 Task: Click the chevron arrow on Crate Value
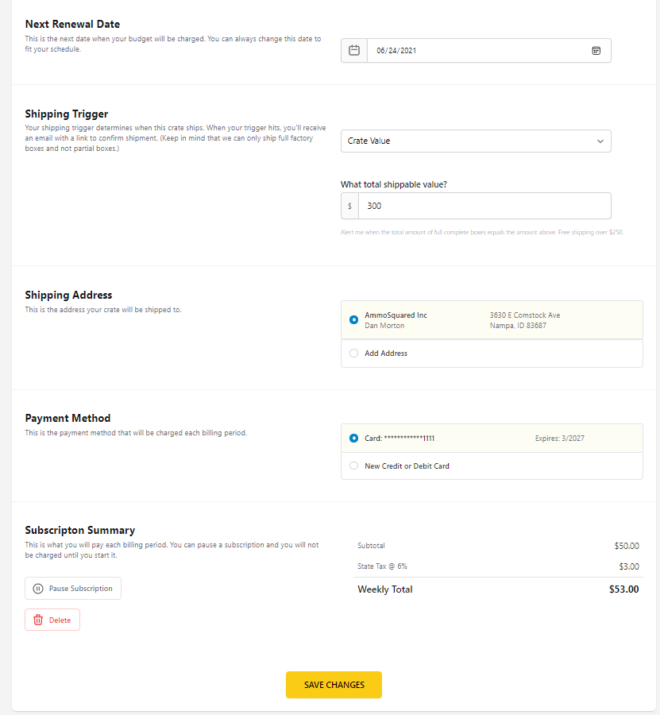600,141
